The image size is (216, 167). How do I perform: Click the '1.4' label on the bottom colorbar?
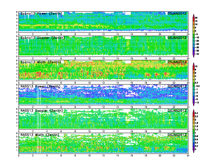click(x=196, y=130)
